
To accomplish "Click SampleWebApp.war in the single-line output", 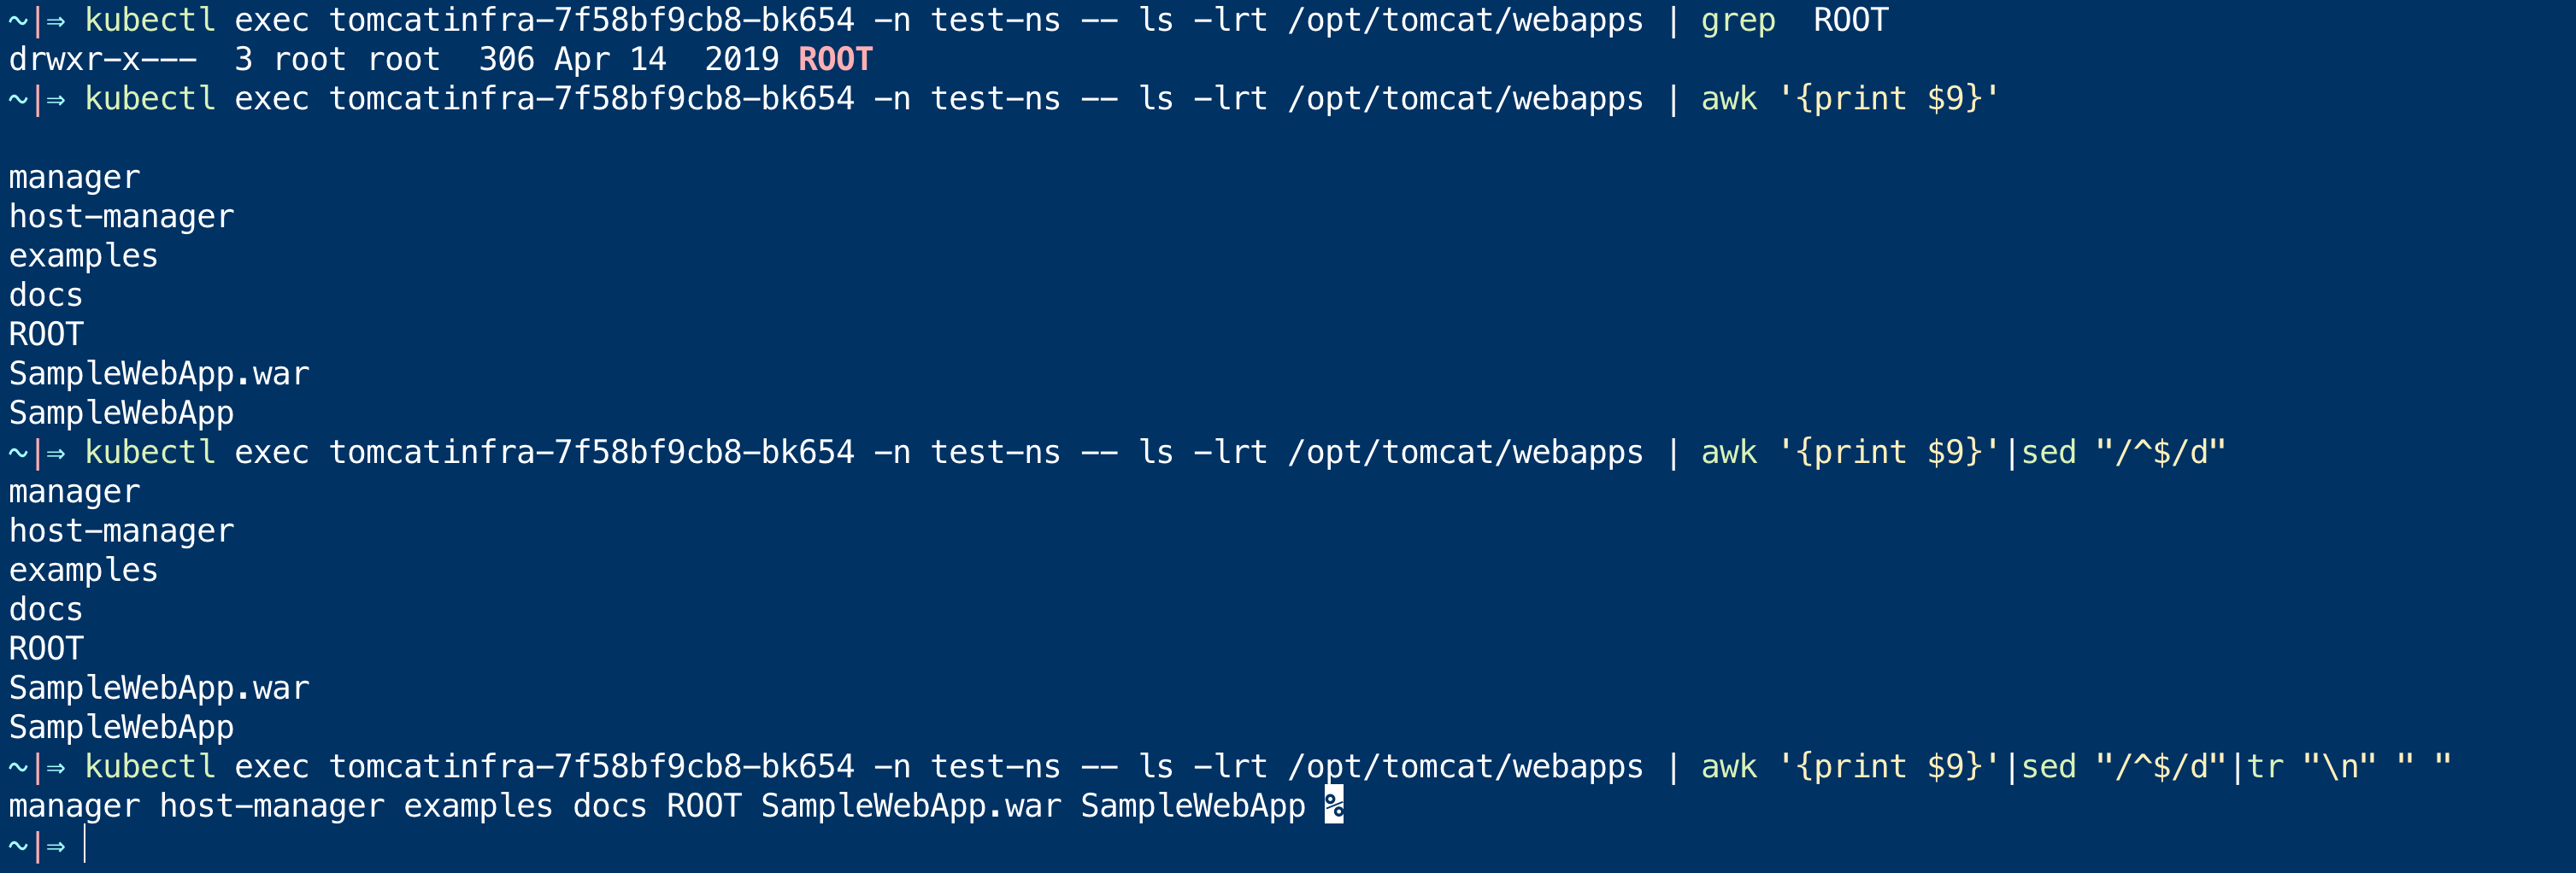I will tap(910, 806).
